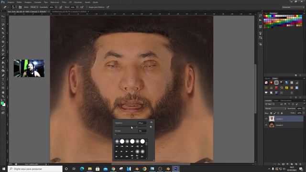The height and width of the screenshot is (172, 306).
Task: Toggle lock position for layer
Action: (x=278, y=113)
